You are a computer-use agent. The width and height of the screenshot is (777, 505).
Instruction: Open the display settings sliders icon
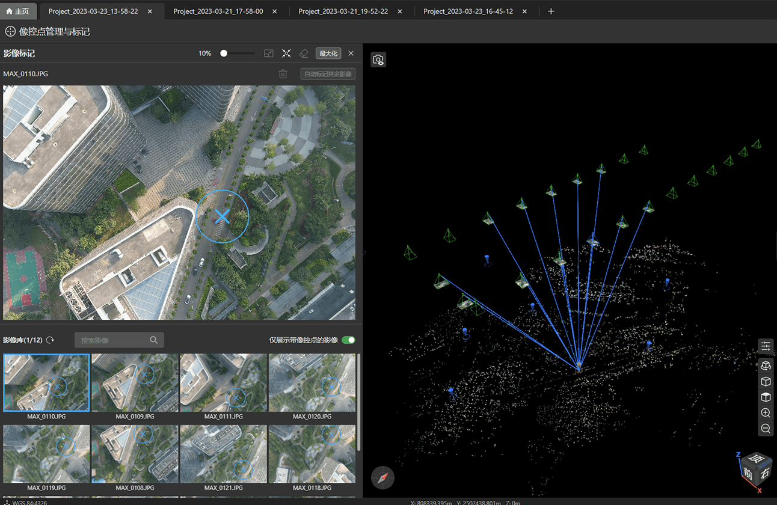[x=766, y=346]
